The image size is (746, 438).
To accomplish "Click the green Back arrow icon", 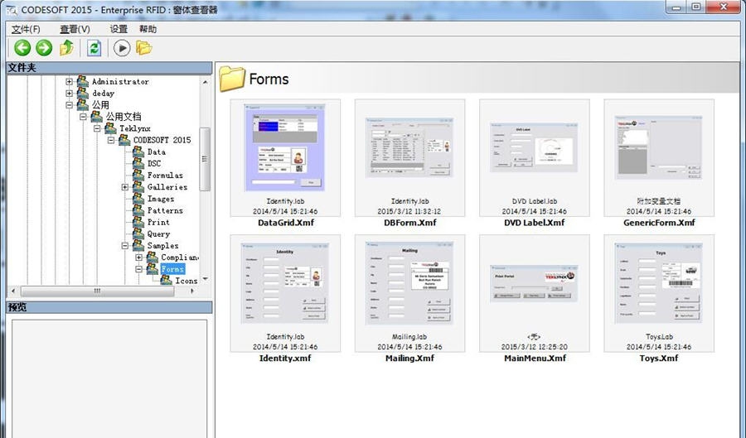I will coord(22,48).
